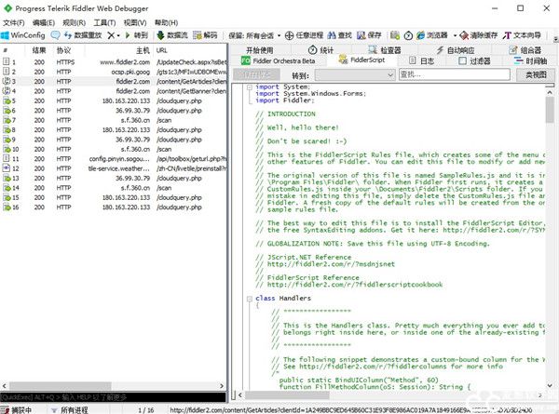Click the QuickExec command input box

pyautogui.click(x=113, y=397)
